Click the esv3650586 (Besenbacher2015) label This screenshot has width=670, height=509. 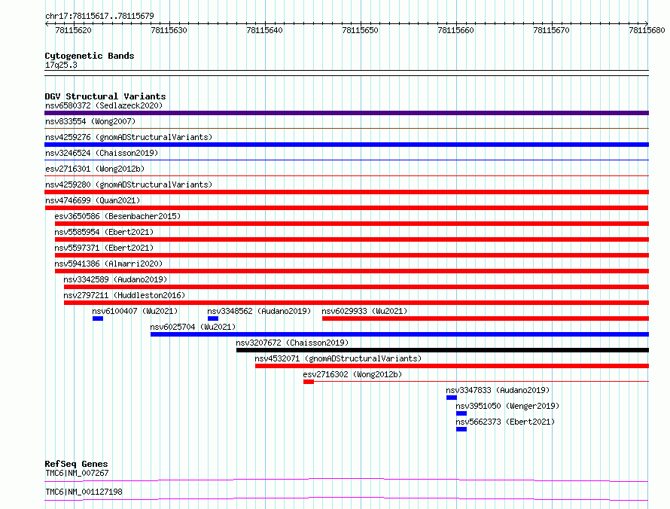(x=117, y=216)
